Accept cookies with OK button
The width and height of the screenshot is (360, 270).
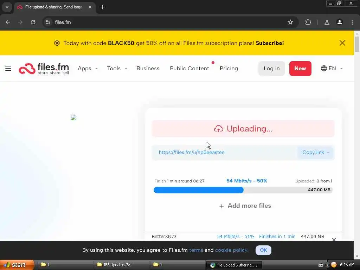click(263, 250)
